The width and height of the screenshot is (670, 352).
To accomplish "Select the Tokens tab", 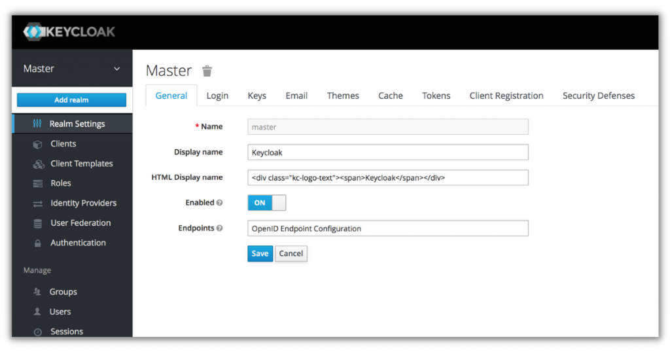I will [436, 96].
